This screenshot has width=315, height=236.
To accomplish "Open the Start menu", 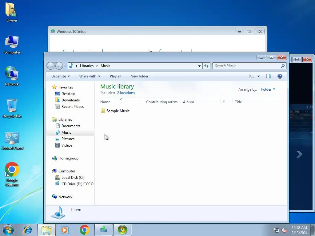I will click(8, 230).
